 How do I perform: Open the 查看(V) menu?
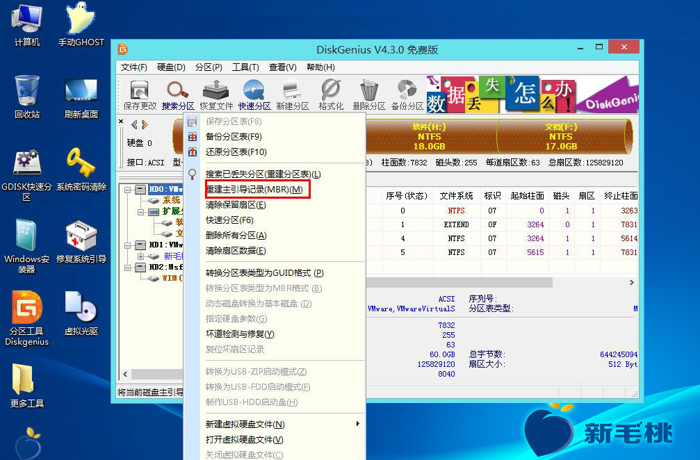pos(283,67)
